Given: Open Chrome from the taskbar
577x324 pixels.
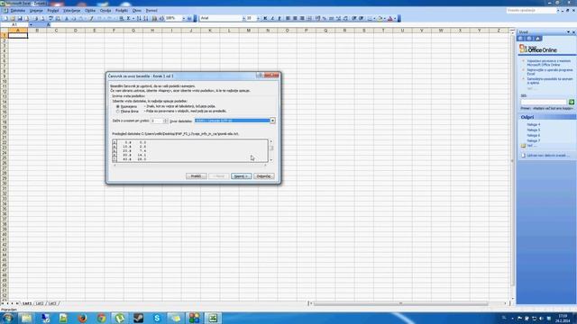Looking at the screenshot, I should click(102, 318).
